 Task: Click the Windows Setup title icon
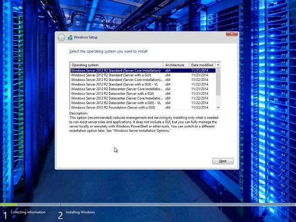click(x=70, y=37)
